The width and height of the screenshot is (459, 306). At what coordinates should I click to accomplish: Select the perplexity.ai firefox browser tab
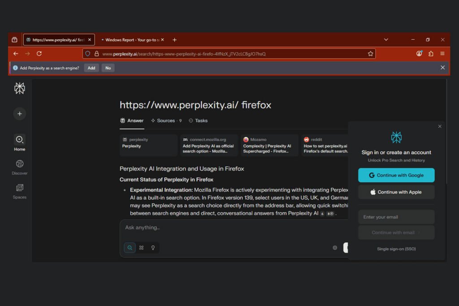point(59,40)
